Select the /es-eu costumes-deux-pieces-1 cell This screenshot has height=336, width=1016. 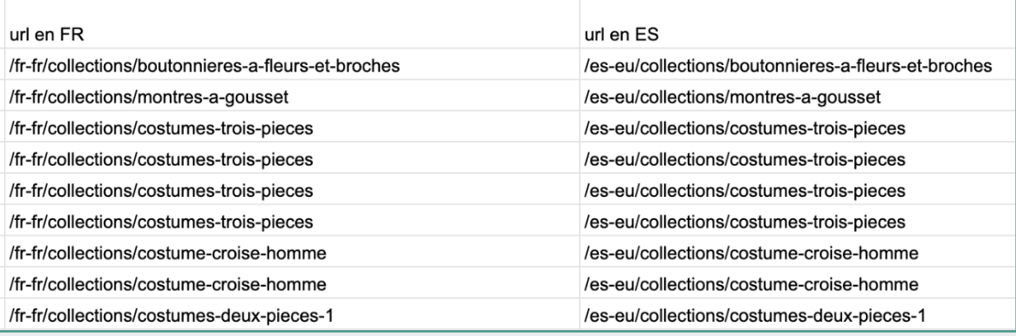pyautogui.click(x=796, y=315)
